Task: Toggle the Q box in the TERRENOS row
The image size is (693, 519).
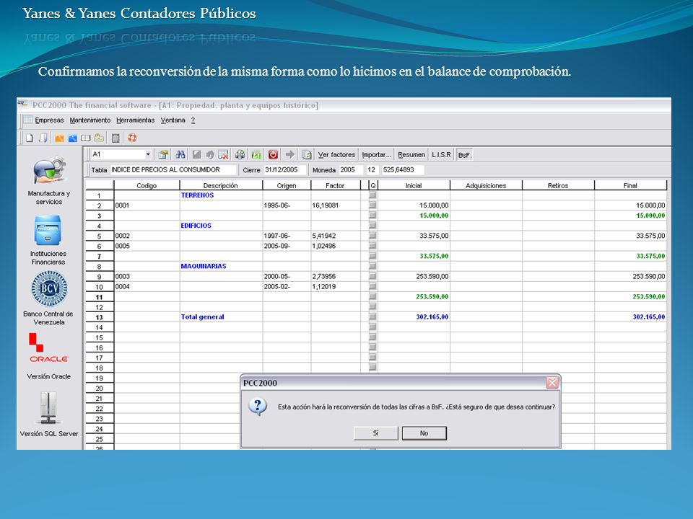Action: point(372,195)
